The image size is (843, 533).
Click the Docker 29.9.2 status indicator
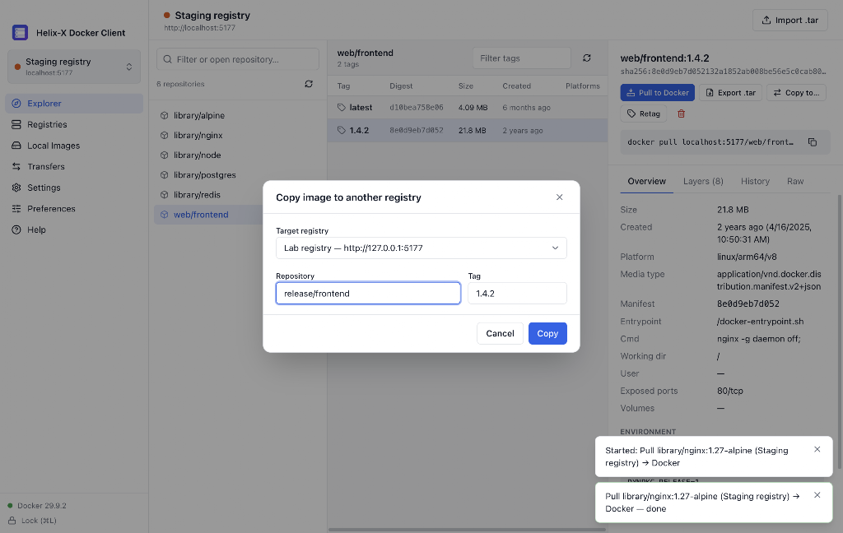[37, 506]
